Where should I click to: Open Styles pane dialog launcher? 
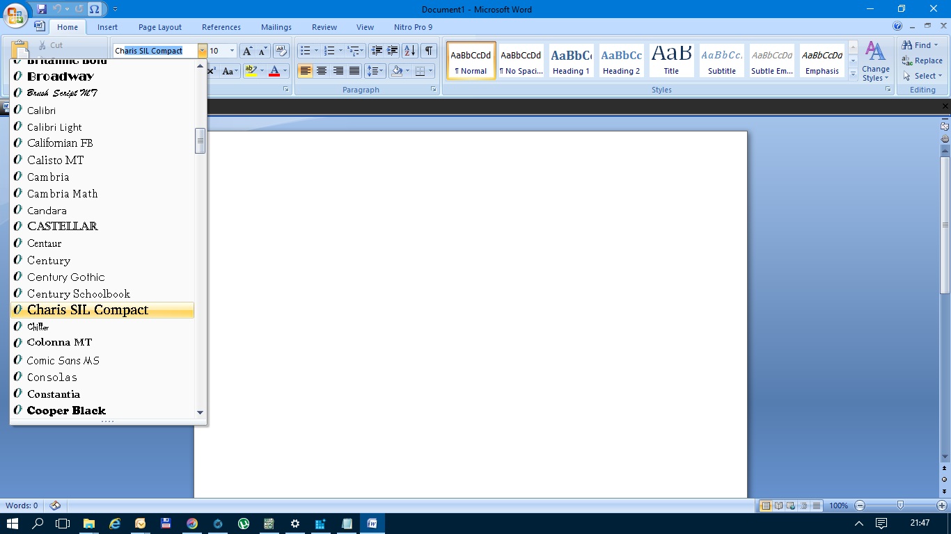[x=888, y=90]
